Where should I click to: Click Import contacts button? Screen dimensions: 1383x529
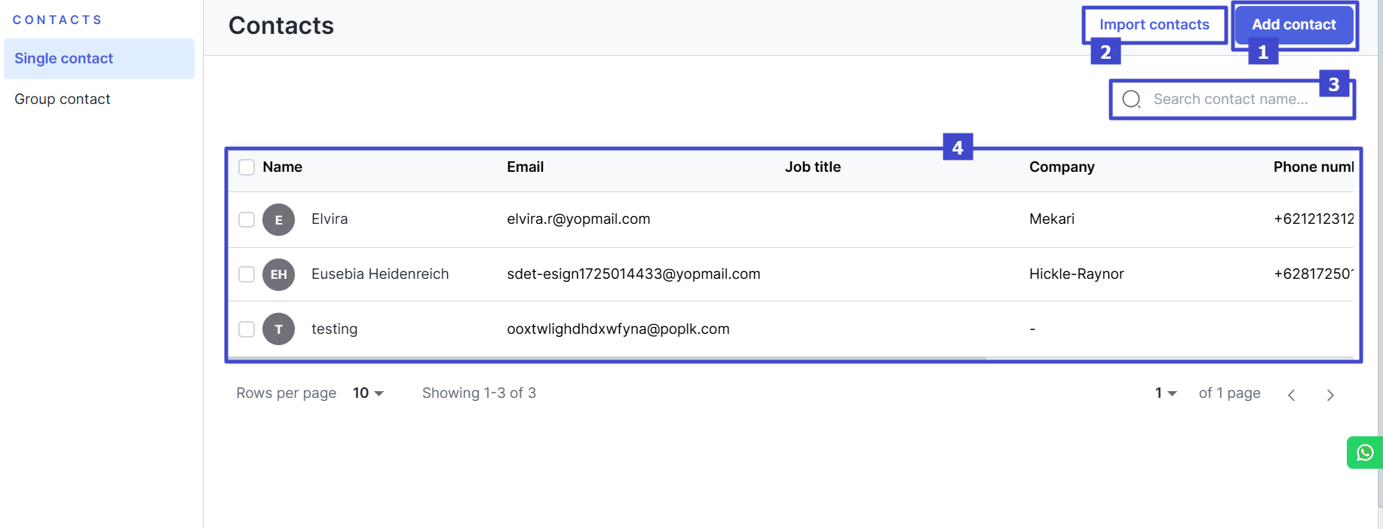1154,25
